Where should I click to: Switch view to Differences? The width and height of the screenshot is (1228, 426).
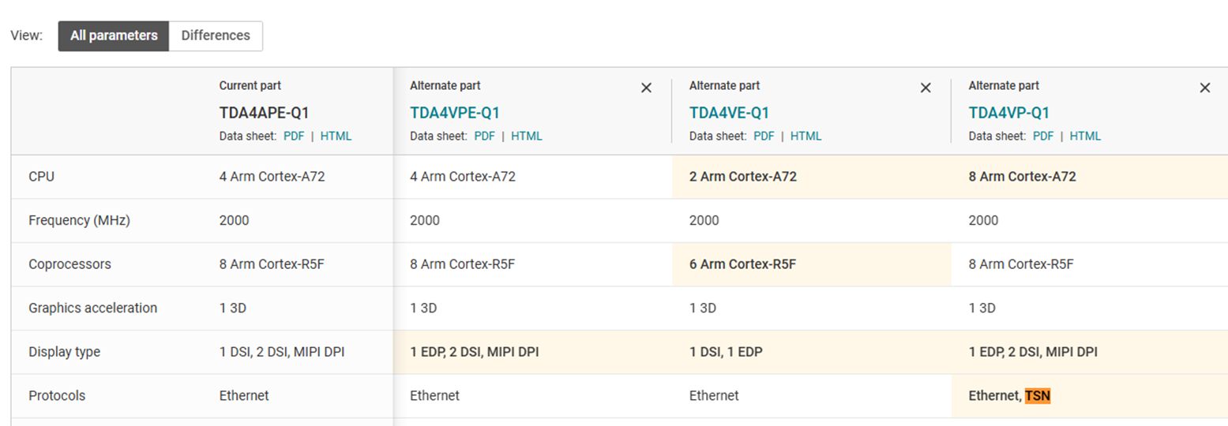tap(216, 35)
